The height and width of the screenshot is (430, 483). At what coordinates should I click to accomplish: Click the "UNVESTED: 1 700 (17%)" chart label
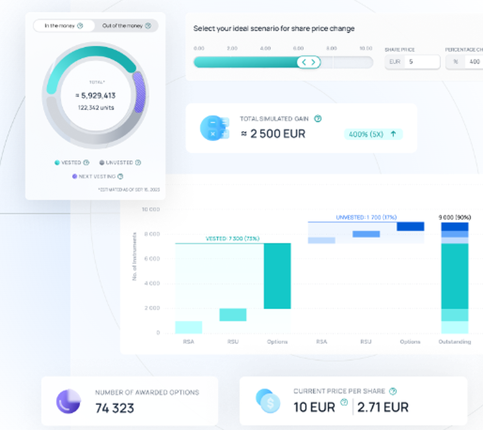coord(366,217)
